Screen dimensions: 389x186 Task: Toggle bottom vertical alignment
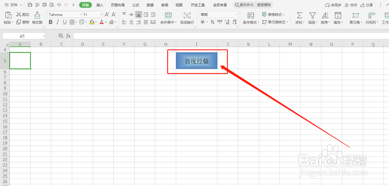pos(139,14)
